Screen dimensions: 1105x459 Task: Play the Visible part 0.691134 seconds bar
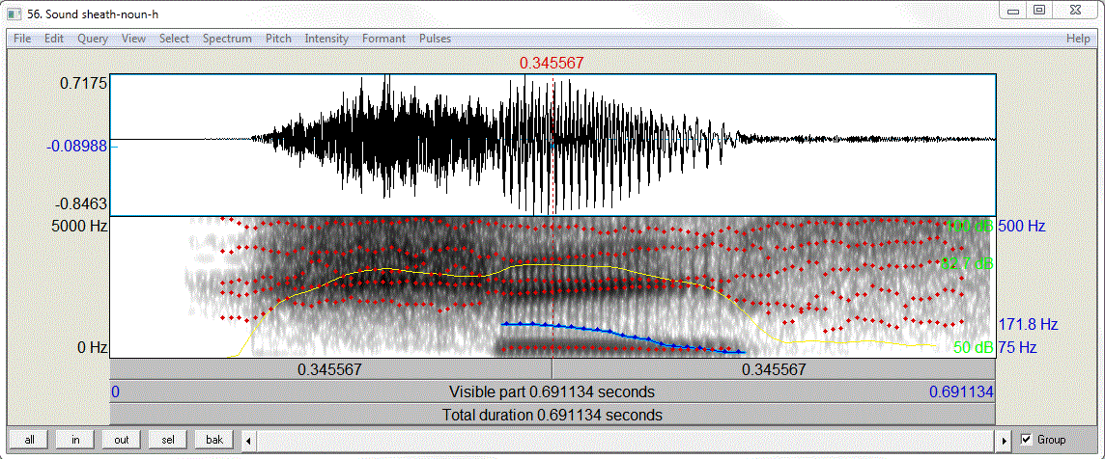pyautogui.click(x=552, y=392)
